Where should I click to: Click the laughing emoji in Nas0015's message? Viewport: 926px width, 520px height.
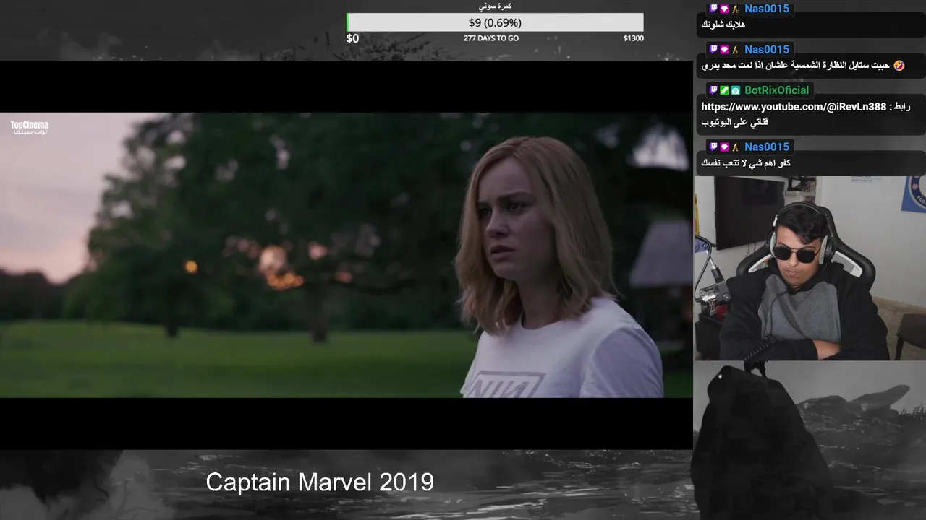(x=899, y=66)
